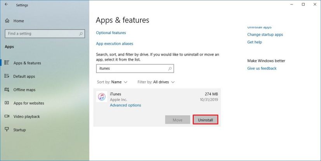The image size is (321, 161).
Task: Focus the Find a setting field
Action: [45, 34]
